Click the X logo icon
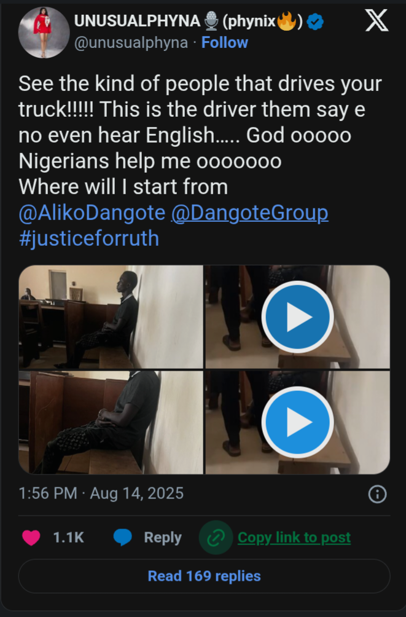This screenshot has height=617, width=406. click(376, 21)
